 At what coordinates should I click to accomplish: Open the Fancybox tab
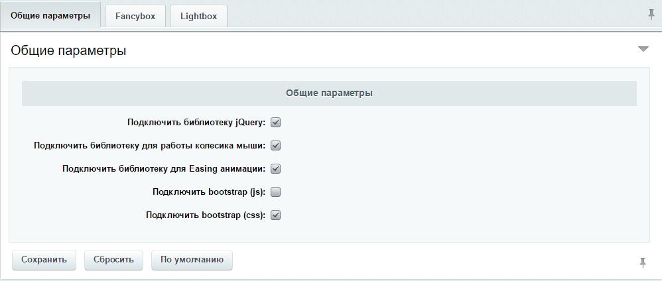[135, 16]
